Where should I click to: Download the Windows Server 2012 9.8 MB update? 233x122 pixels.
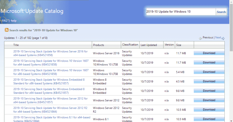pyautogui.click(x=209, y=100)
